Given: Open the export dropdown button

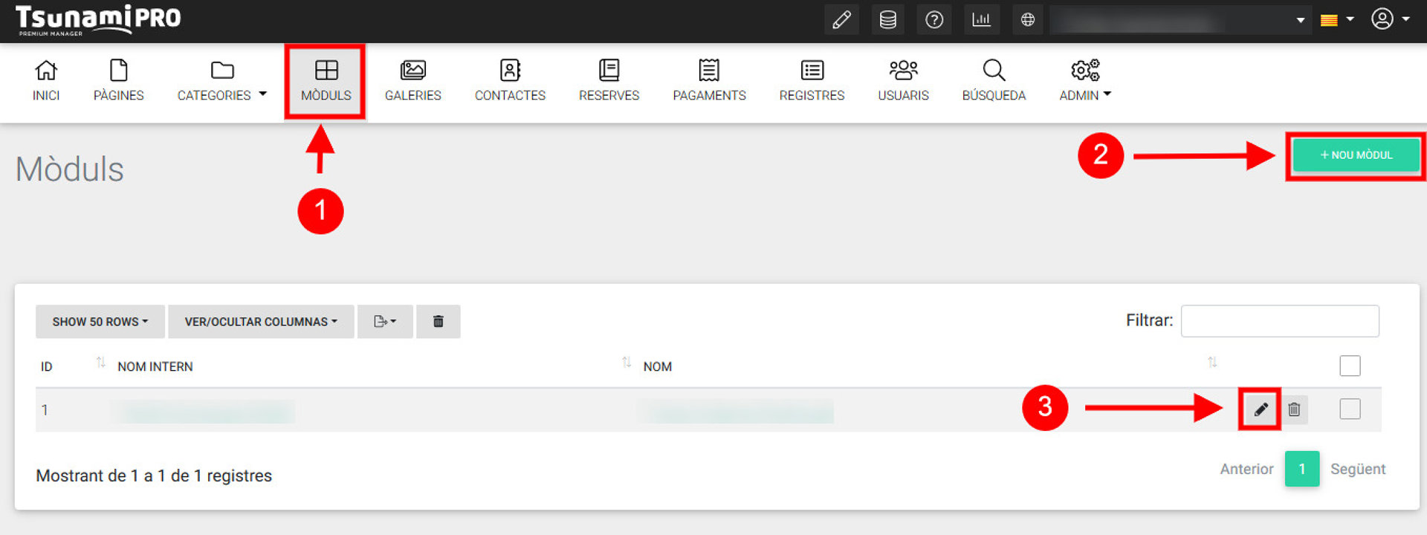Looking at the screenshot, I should point(384,322).
